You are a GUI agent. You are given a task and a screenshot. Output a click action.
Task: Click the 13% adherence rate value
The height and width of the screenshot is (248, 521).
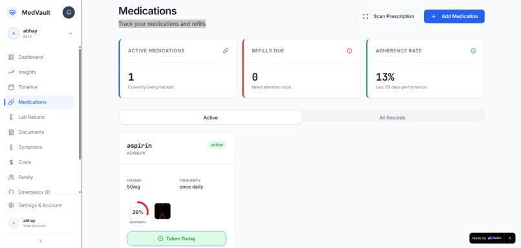[385, 77]
